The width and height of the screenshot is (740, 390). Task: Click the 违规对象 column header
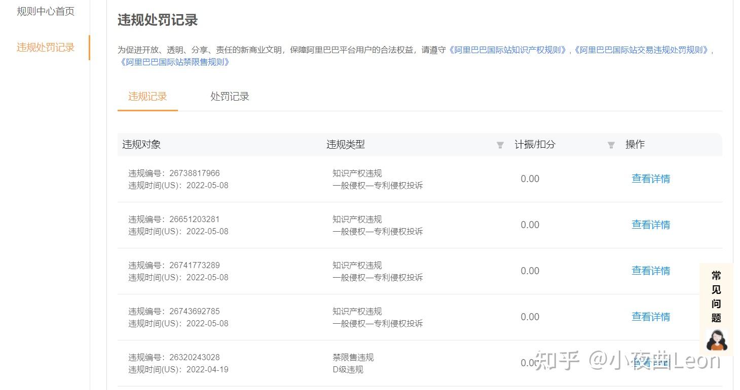coord(141,144)
